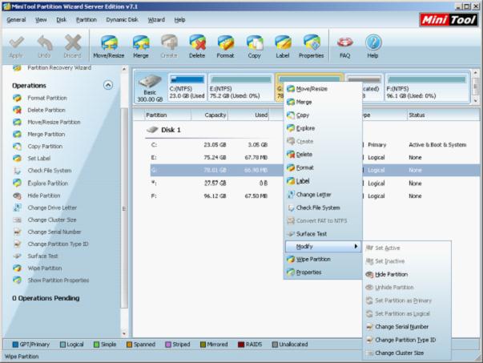This screenshot has height=363, width=483.
Task: Choose Wipe Partition in context menu
Action: pos(323,259)
